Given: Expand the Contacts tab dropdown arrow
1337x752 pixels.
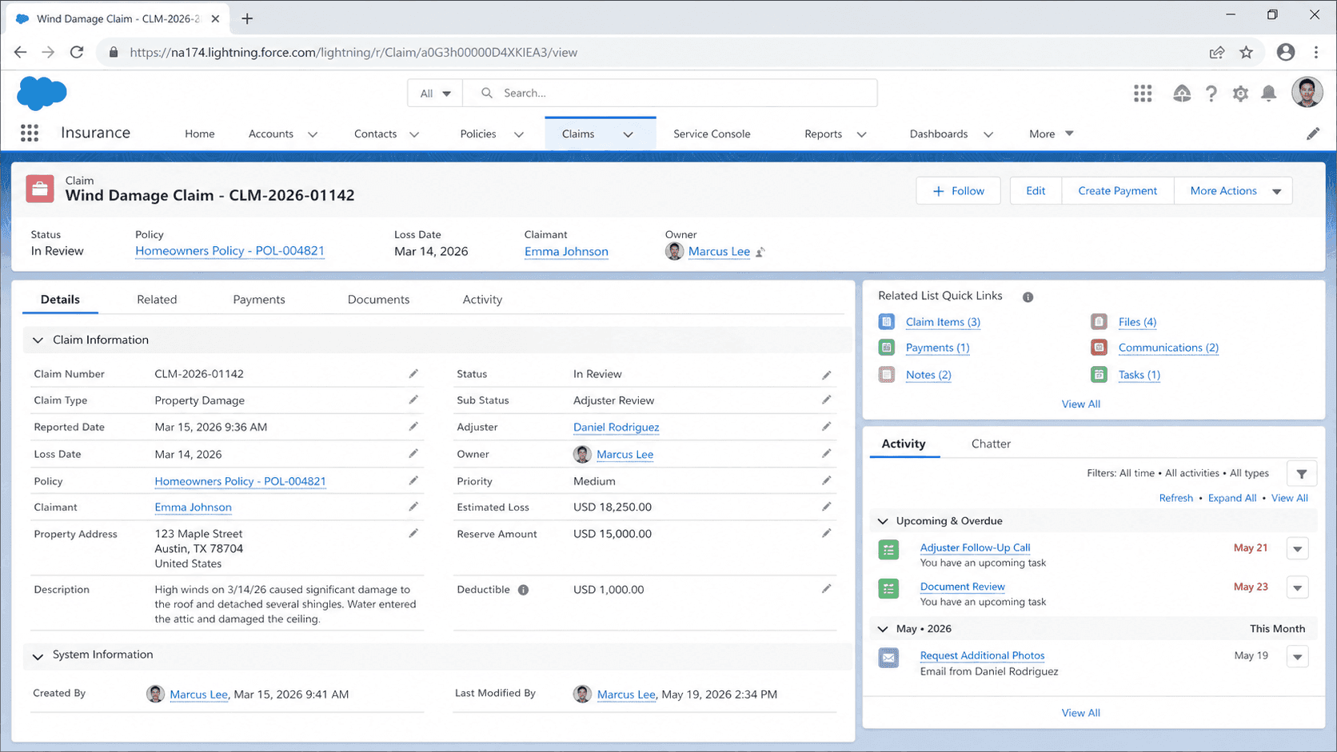Looking at the screenshot, I should click(414, 134).
